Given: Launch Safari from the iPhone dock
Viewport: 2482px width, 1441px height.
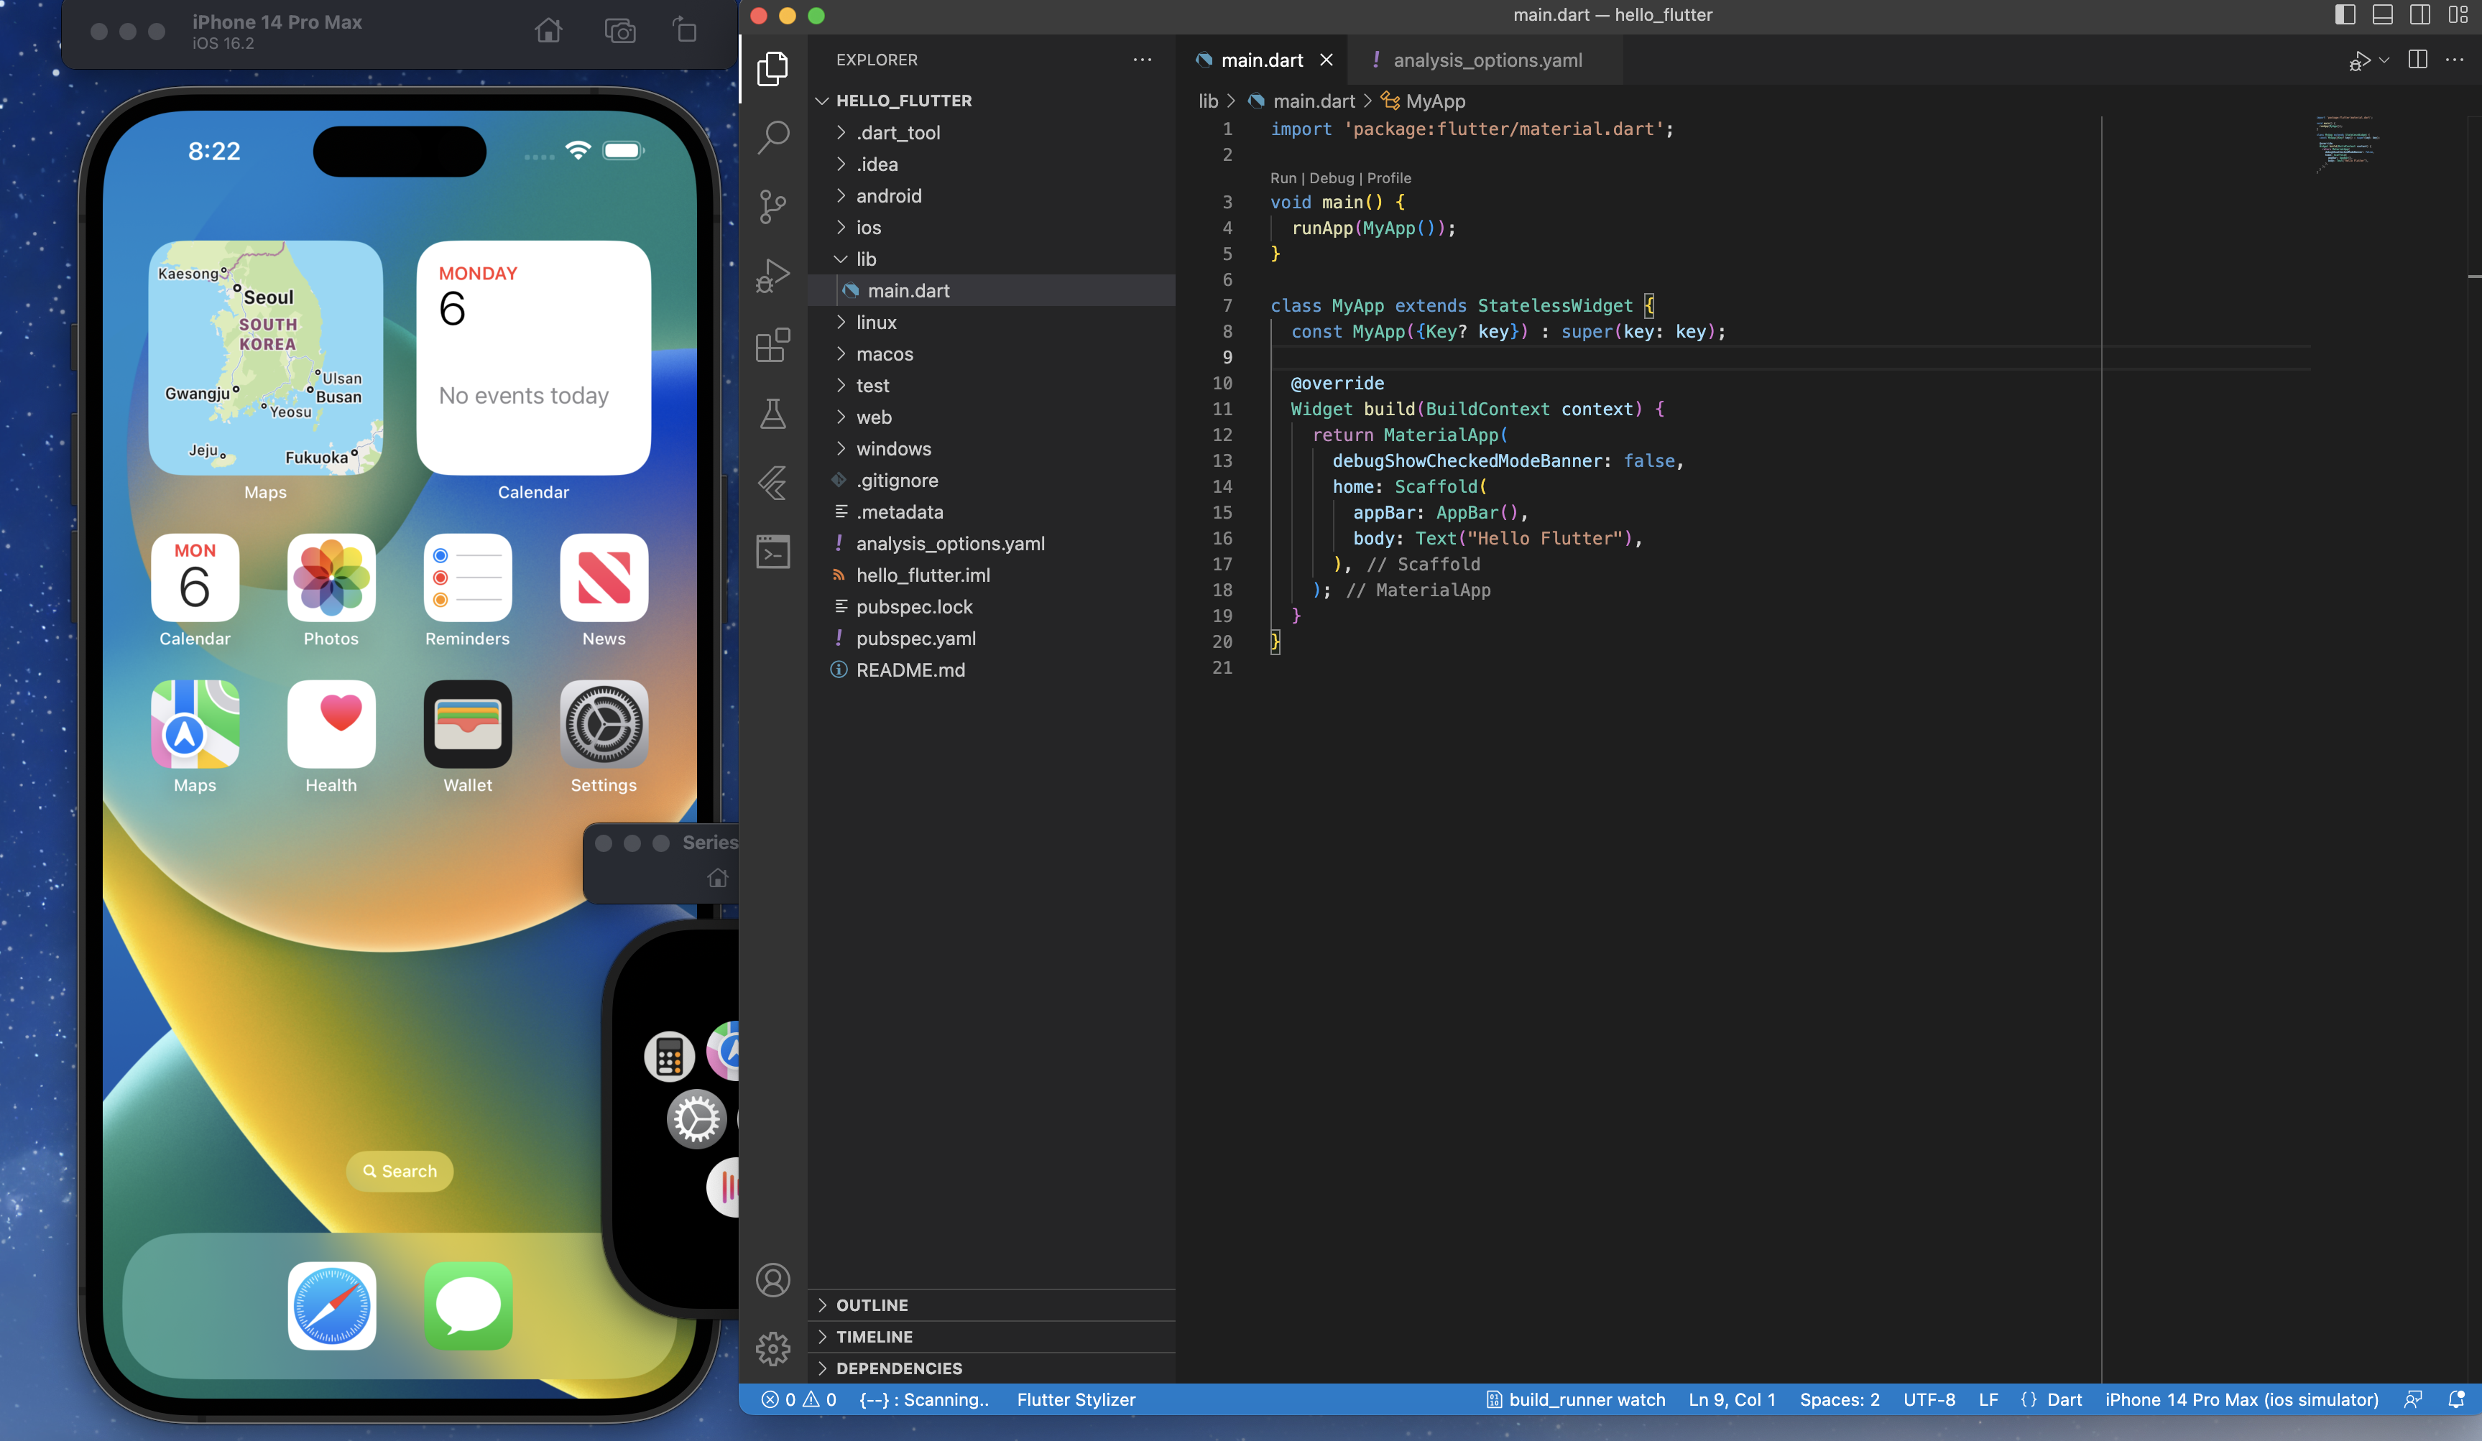Looking at the screenshot, I should (332, 1305).
